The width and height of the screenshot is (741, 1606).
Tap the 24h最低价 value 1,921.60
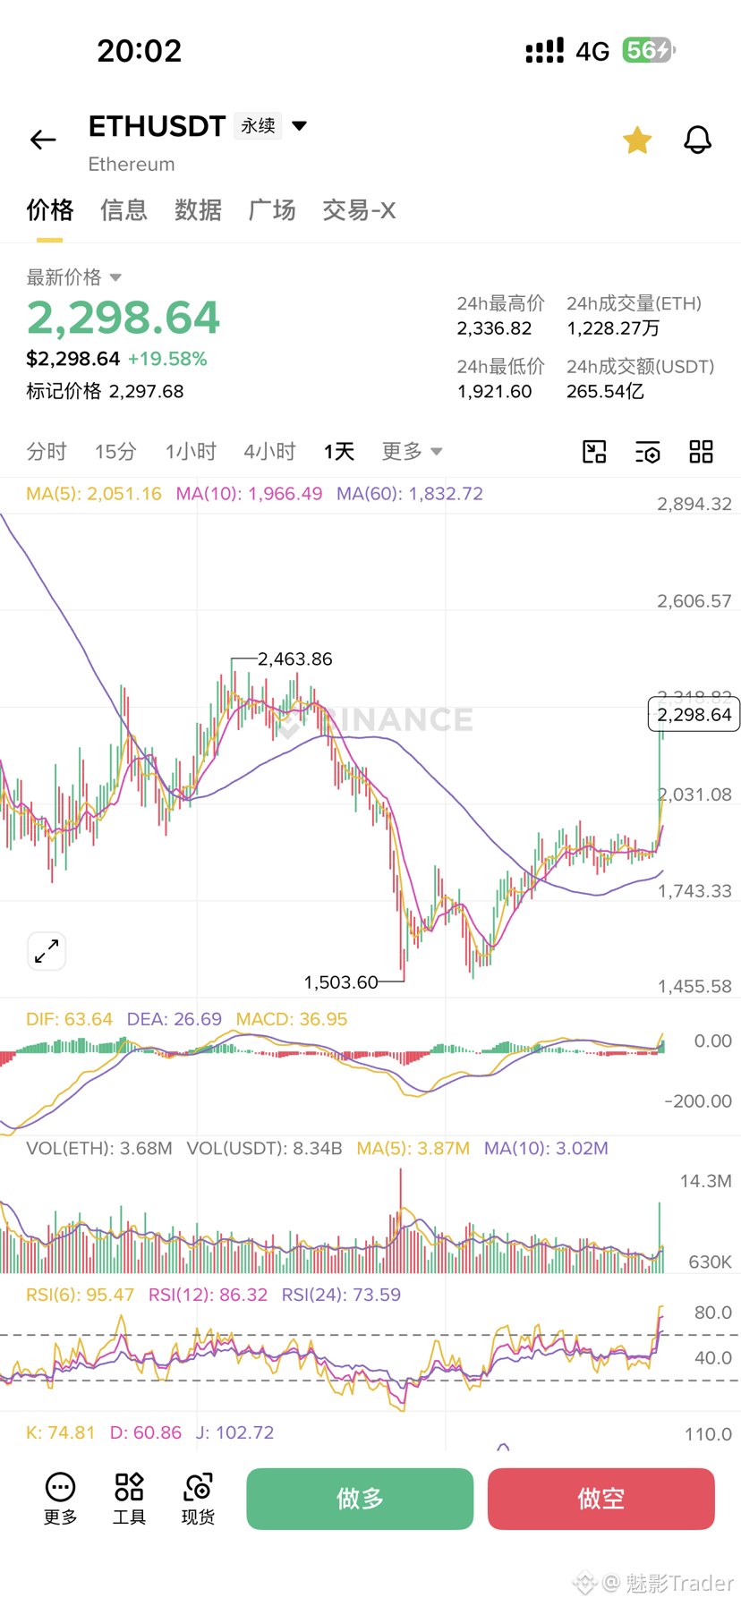click(494, 392)
